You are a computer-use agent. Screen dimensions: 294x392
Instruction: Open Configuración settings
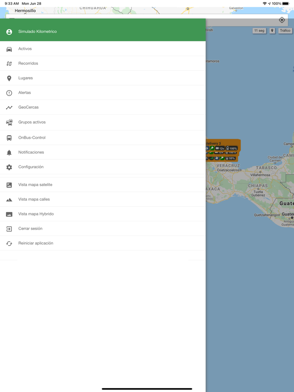pos(103,167)
